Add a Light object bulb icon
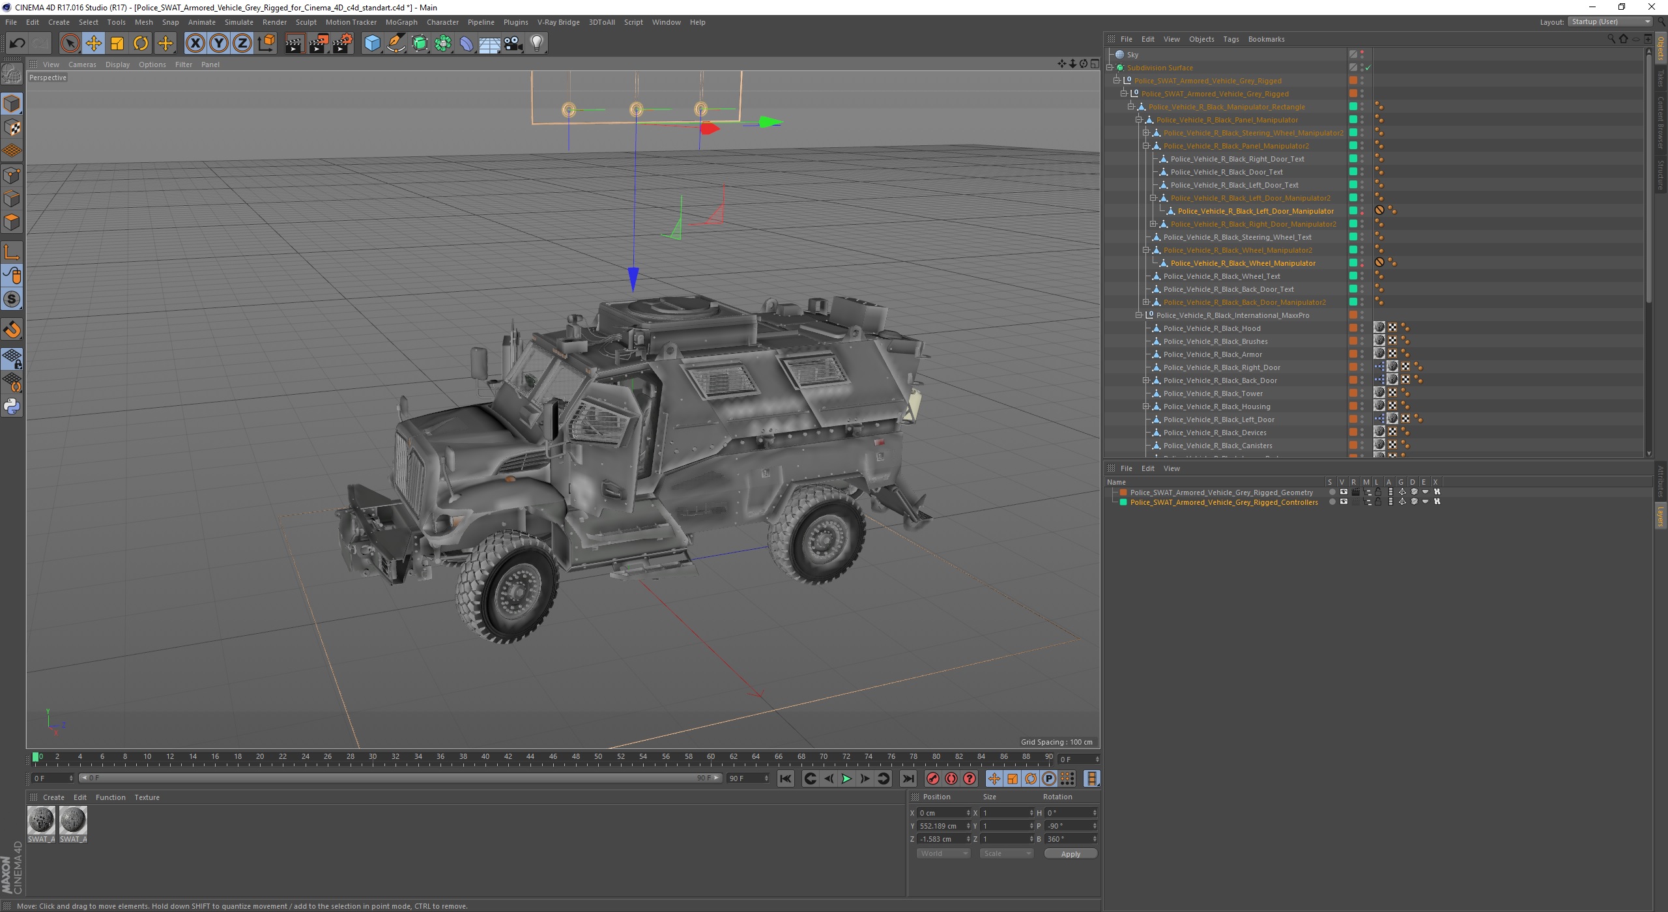This screenshot has width=1668, height=912. pos(537,44)
